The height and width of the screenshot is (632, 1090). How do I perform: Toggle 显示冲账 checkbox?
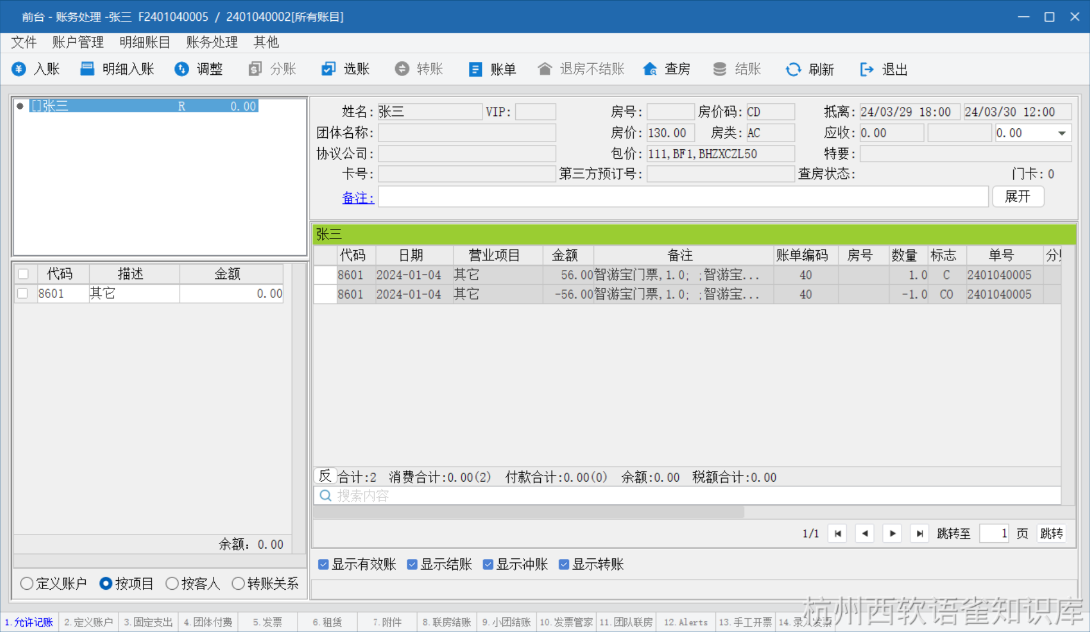pos(488,564)
